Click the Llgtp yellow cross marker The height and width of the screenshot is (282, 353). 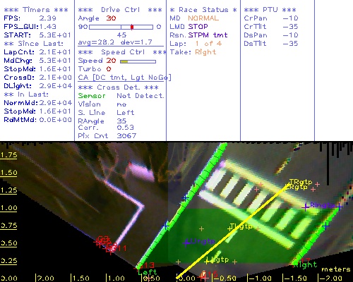click(207, 261)
